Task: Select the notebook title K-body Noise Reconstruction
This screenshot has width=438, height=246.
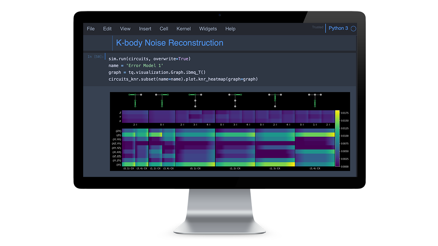Action: 169,43
